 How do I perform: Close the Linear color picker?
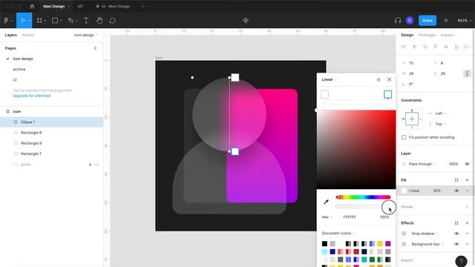point(389,79)
